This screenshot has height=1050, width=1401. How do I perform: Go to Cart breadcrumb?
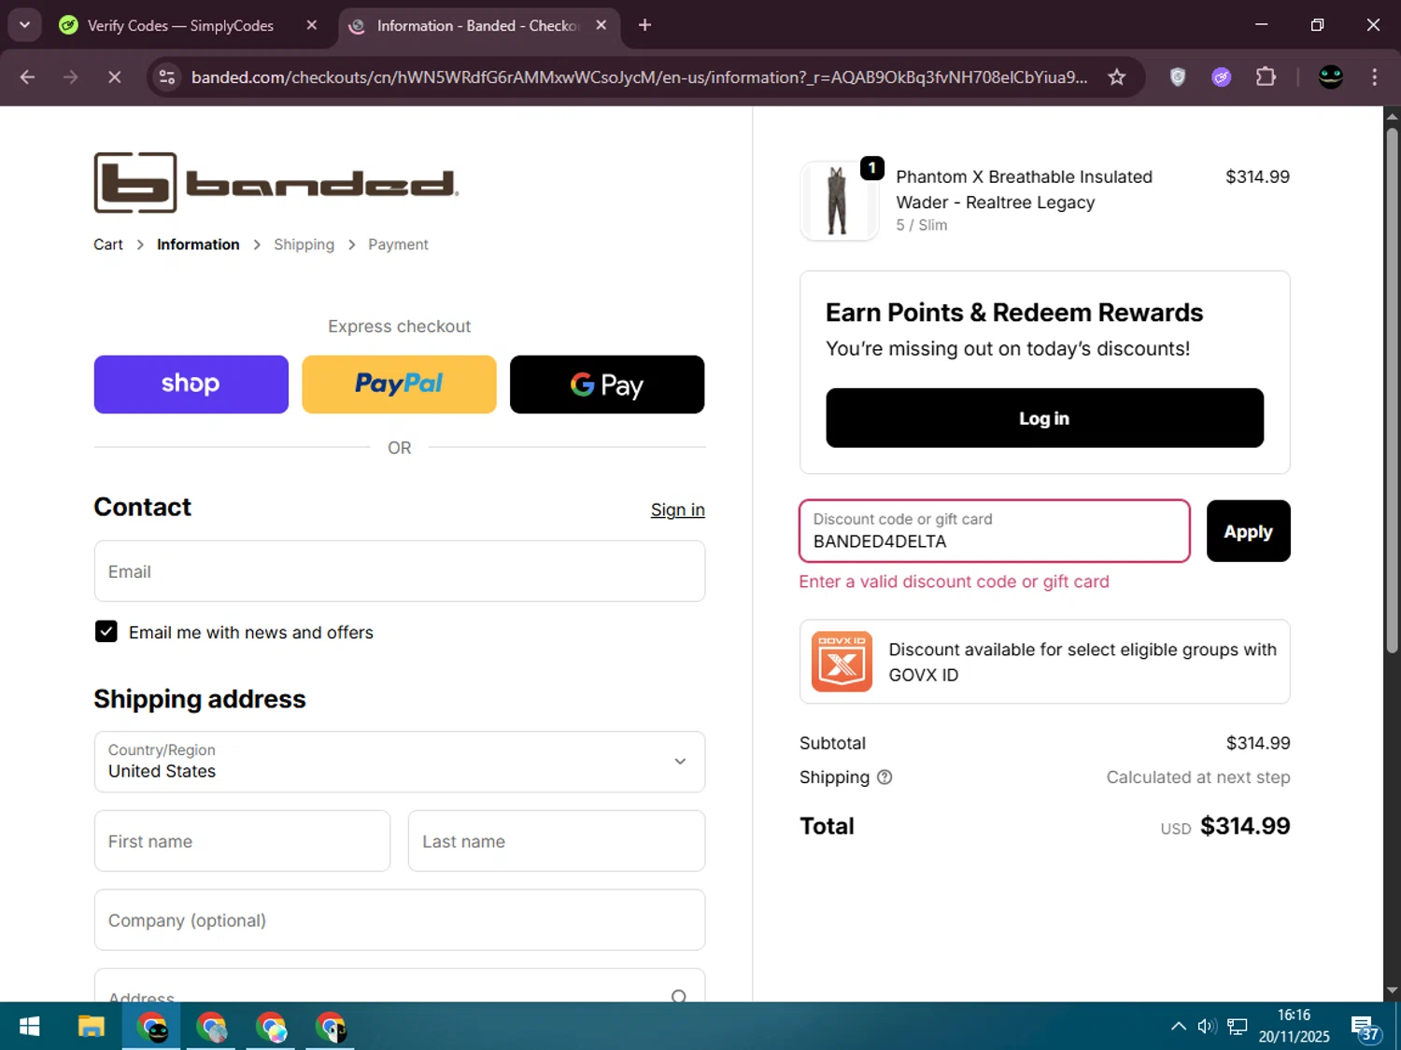coord(108,245)
